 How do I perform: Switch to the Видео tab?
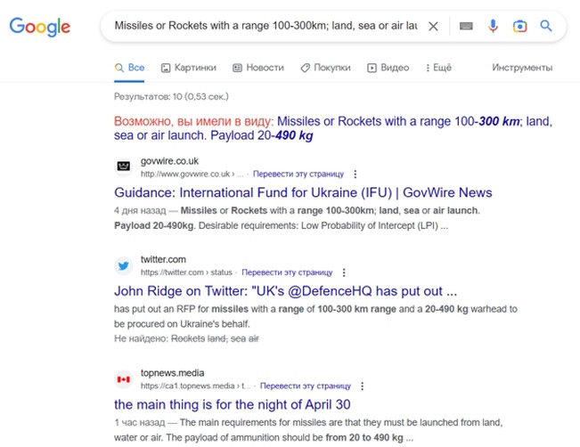(388, 68)
